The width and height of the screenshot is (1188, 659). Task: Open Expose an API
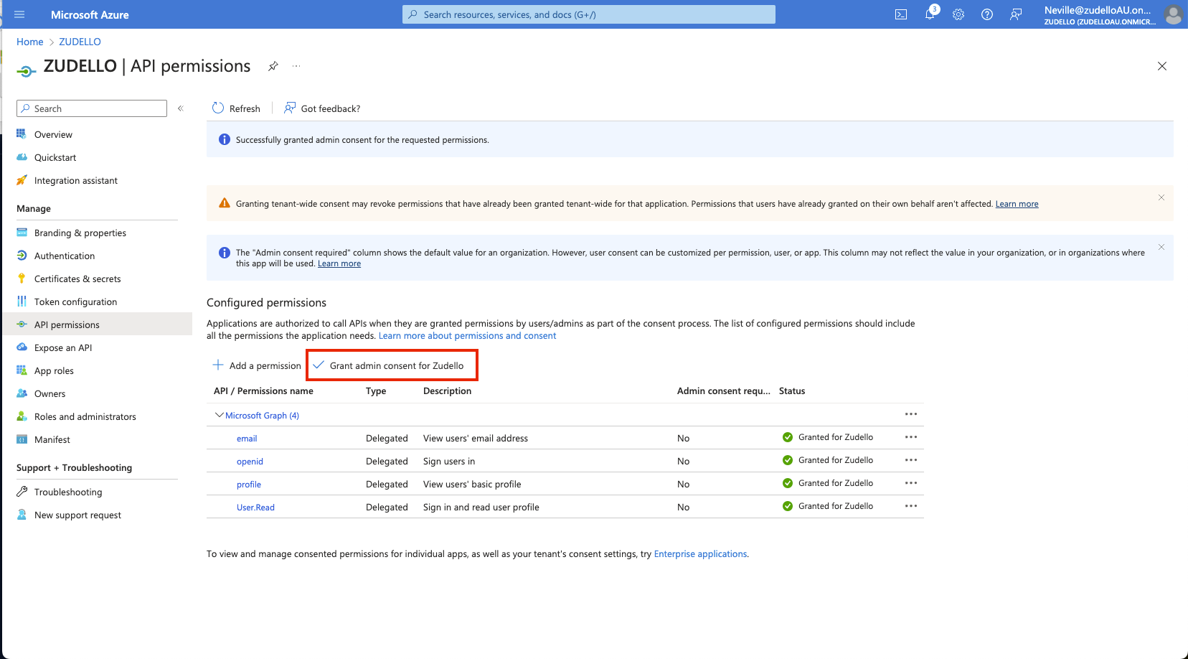click(x=63, y=347)
